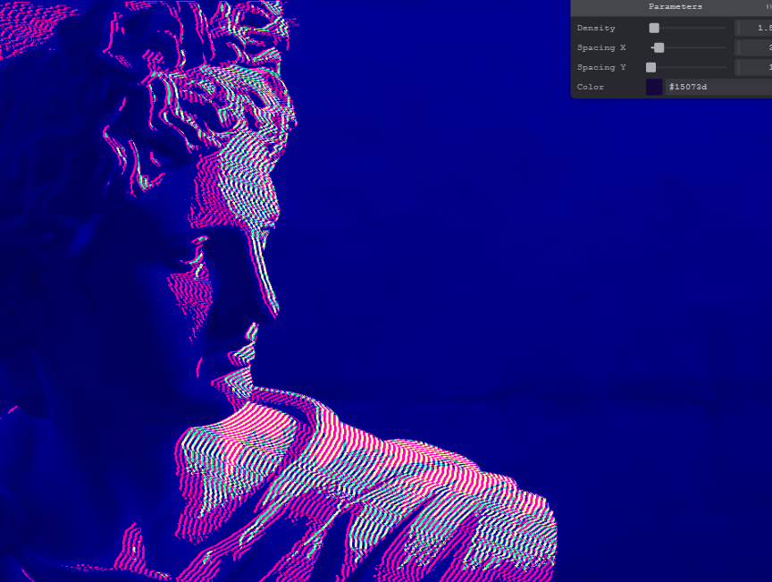
Task: Focus the Spacing X numeric value field
Action: point(753,48)
